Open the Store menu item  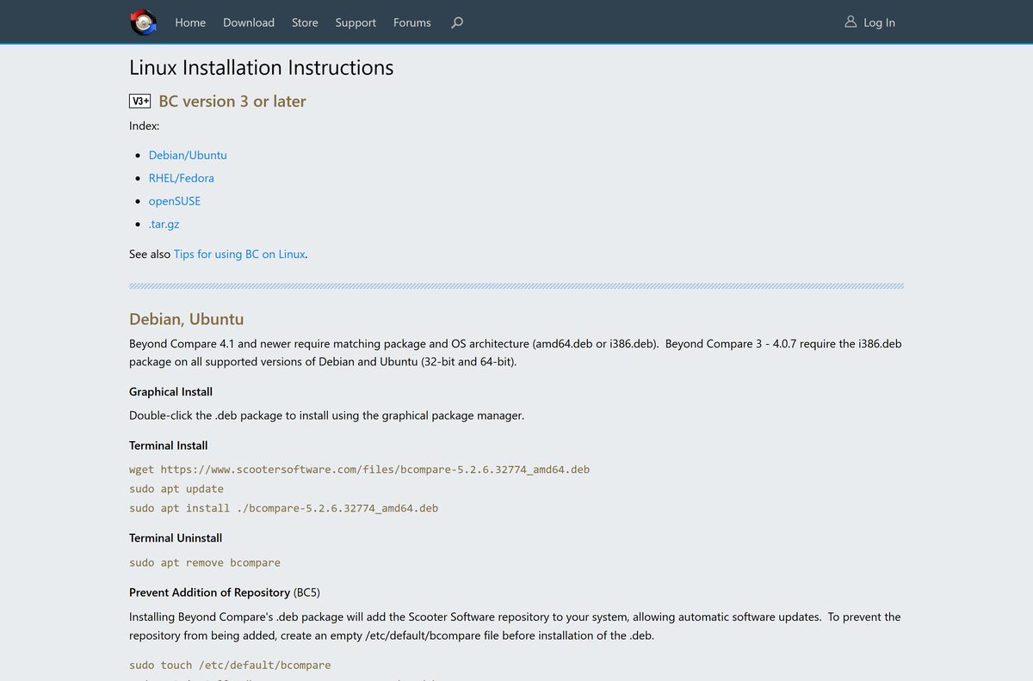pos(305,22)
